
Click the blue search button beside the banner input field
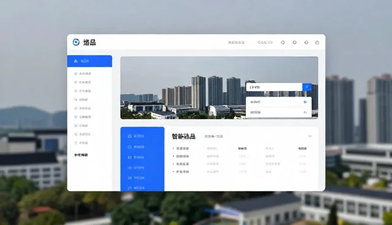coord(307,87)
